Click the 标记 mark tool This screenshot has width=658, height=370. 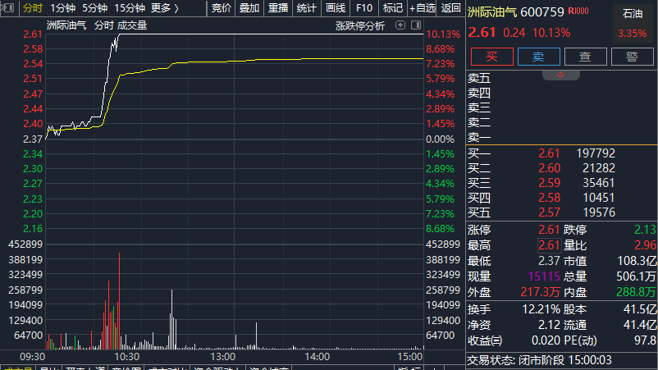(x=393, y=8)
